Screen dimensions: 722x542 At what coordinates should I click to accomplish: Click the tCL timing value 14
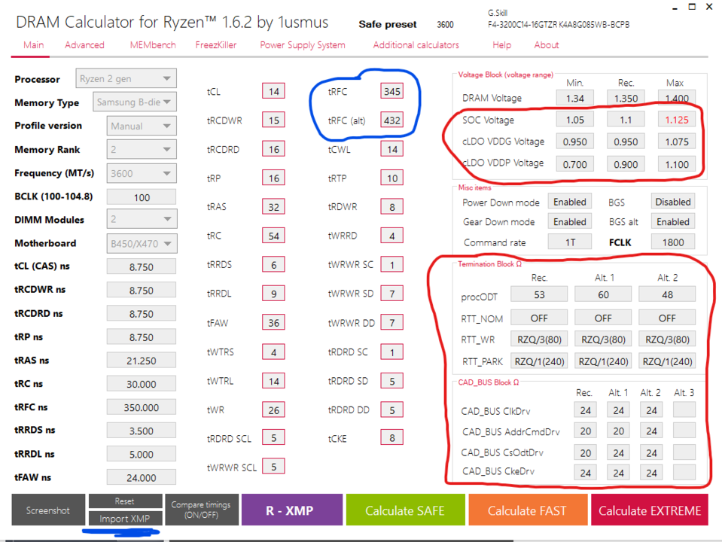(x=274, y=91)
